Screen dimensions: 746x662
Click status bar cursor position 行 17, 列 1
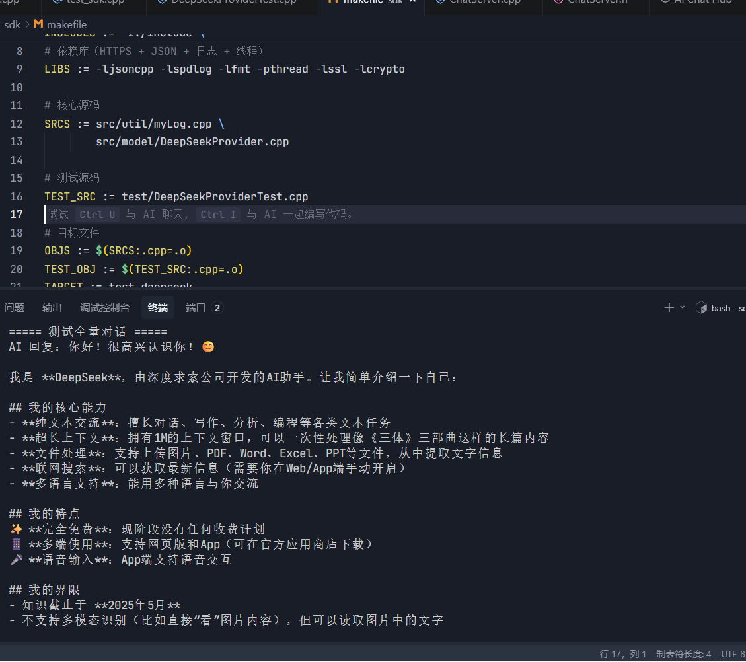(x=623, y=654)
